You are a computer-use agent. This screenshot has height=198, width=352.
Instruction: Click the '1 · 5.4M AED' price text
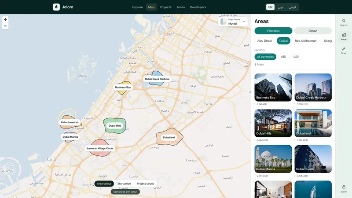[x=261, y=140]
